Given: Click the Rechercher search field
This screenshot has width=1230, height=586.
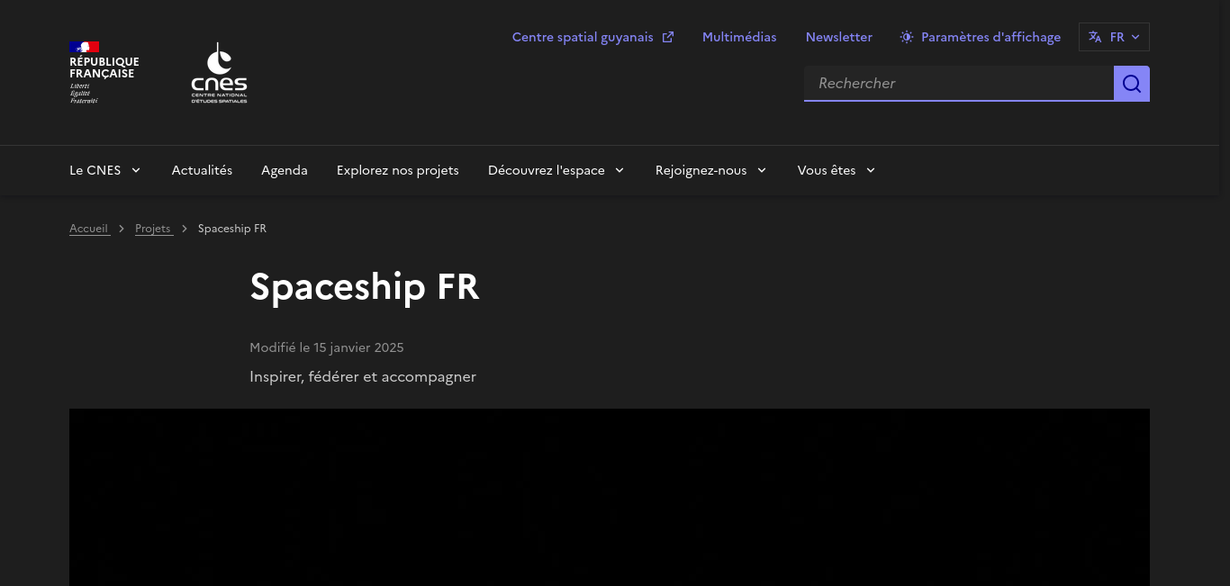Looking at the screenshot, I should click(x=959, y=83).
